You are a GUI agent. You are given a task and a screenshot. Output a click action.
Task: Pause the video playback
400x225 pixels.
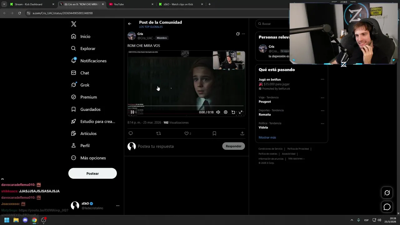pyautogui.click(x=132, y=112)
